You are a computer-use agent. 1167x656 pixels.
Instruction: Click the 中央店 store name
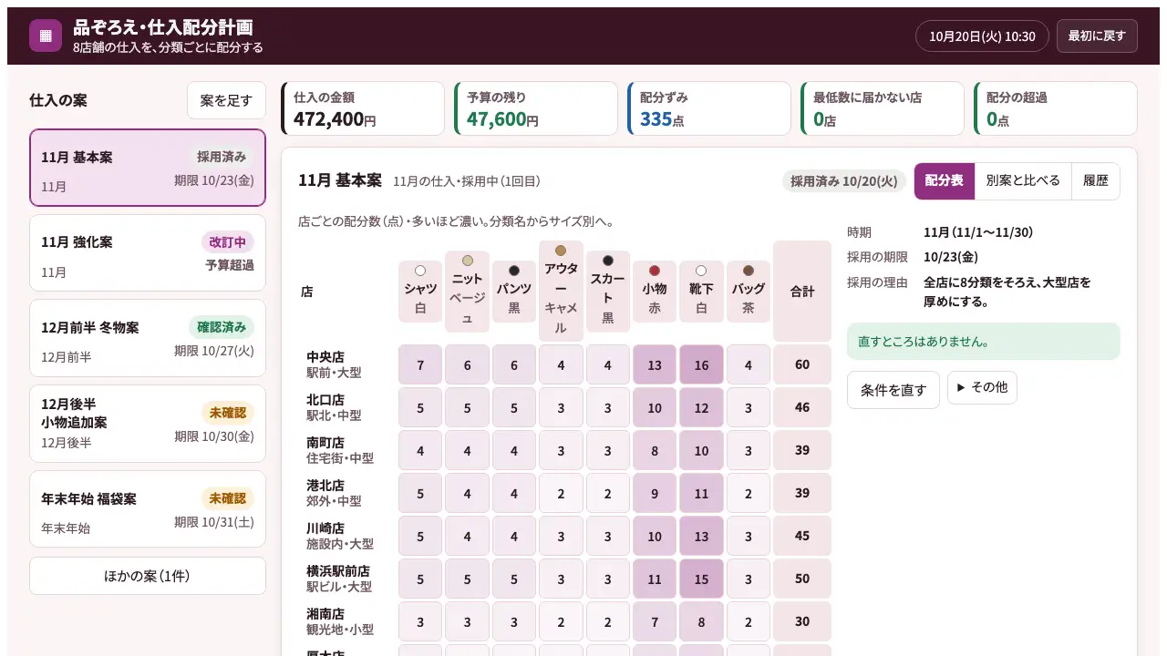[325, 356]
